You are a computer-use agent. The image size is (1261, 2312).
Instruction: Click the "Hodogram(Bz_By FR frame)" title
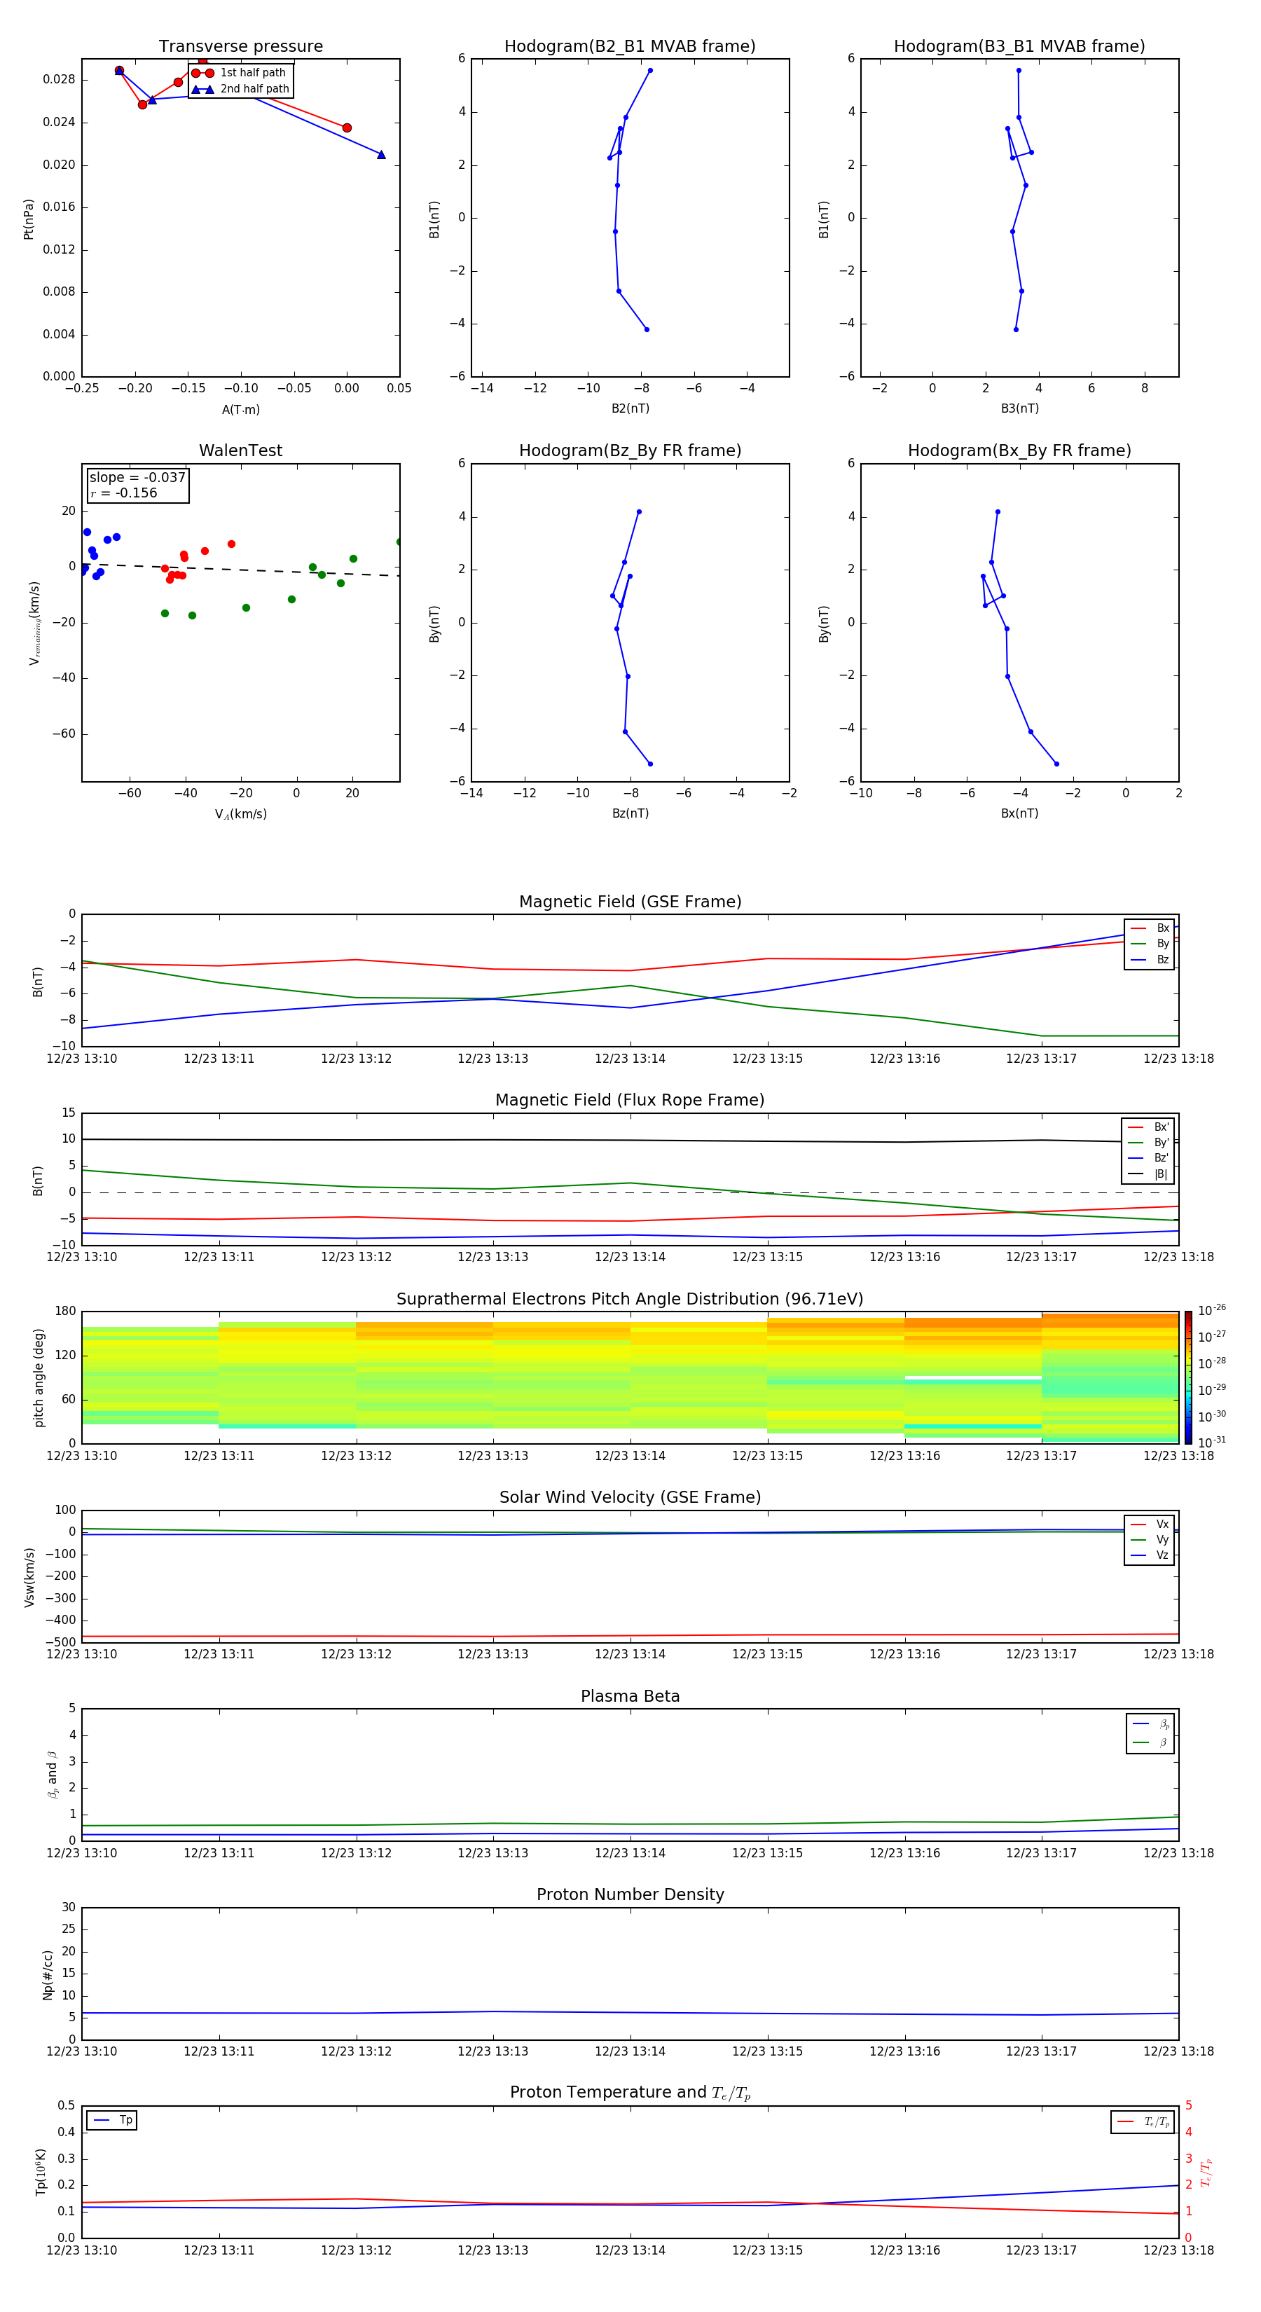tap(630, 450)
